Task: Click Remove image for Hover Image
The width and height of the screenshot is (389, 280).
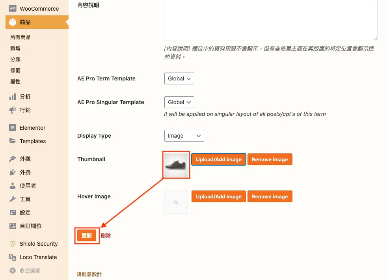Action: (270, 196)
